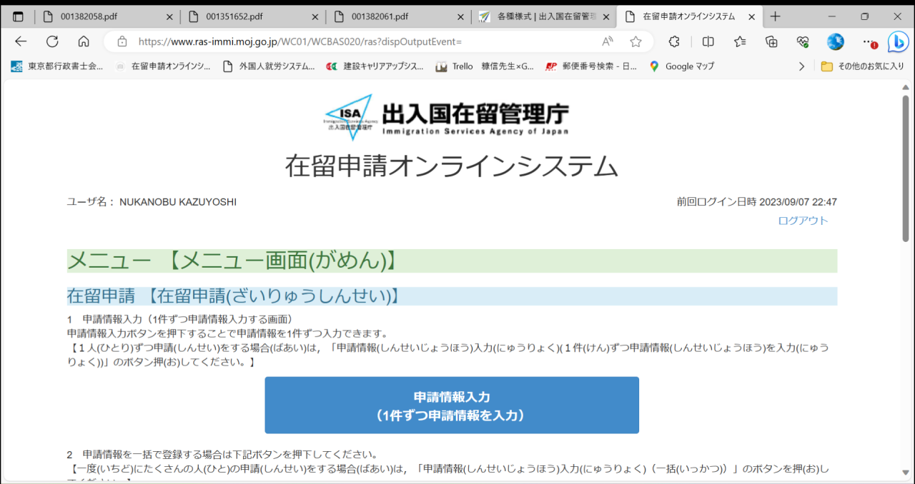The image size is (915, 484).
Task: Click the ログアウト link
Action: [x=803, y=221]
